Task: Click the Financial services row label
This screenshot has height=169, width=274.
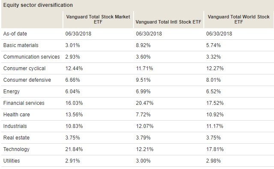Action: (x=24, y=103)
